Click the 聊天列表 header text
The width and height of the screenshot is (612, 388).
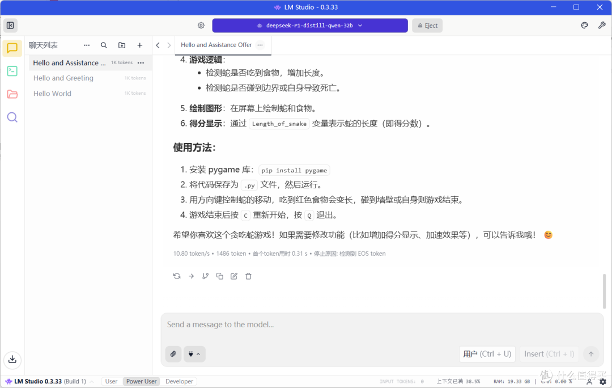click(x=43, y=45)
